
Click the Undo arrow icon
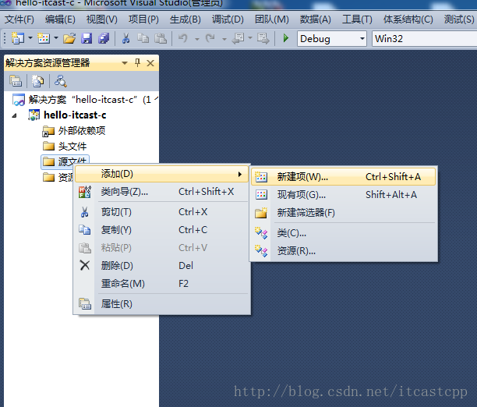coord(183,38)
